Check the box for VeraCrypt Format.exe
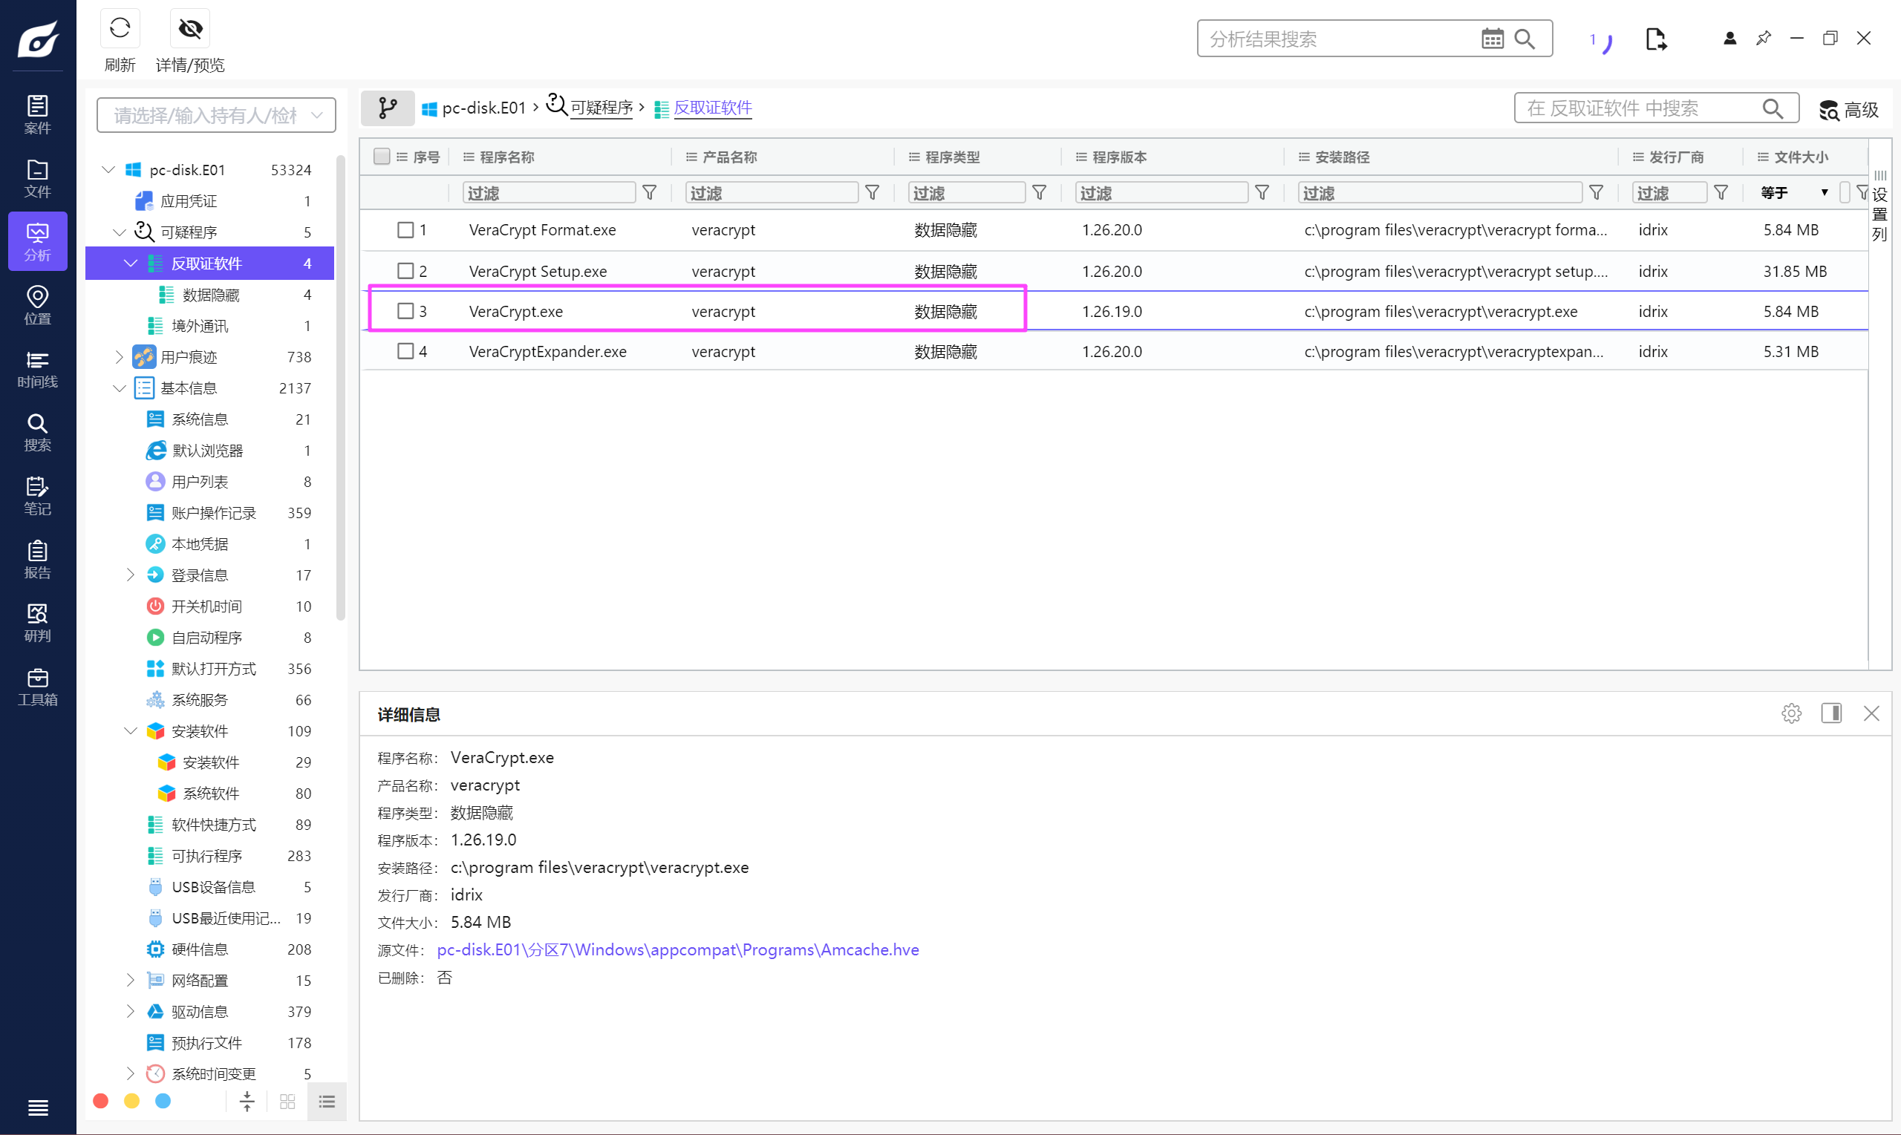Screen dimensions: 1901x1135 405,229
